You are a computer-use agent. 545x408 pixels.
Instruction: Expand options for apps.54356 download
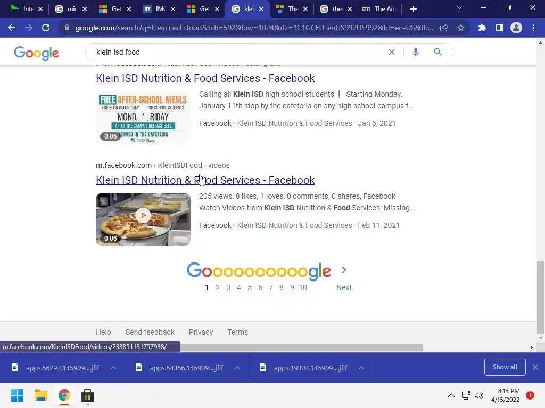(237, 368)
